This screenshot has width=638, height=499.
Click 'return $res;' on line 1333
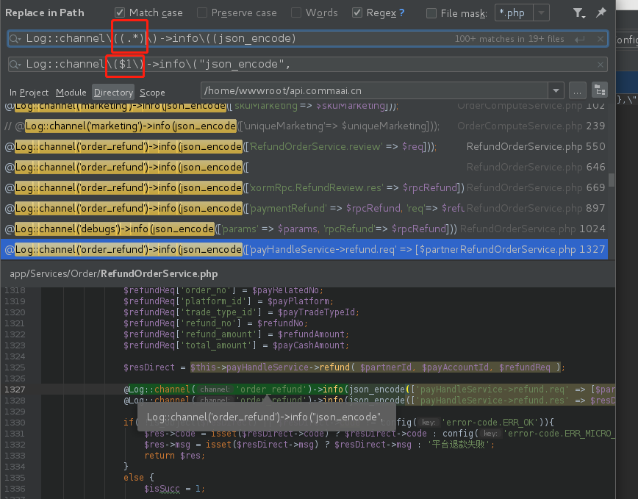point(174,456)
